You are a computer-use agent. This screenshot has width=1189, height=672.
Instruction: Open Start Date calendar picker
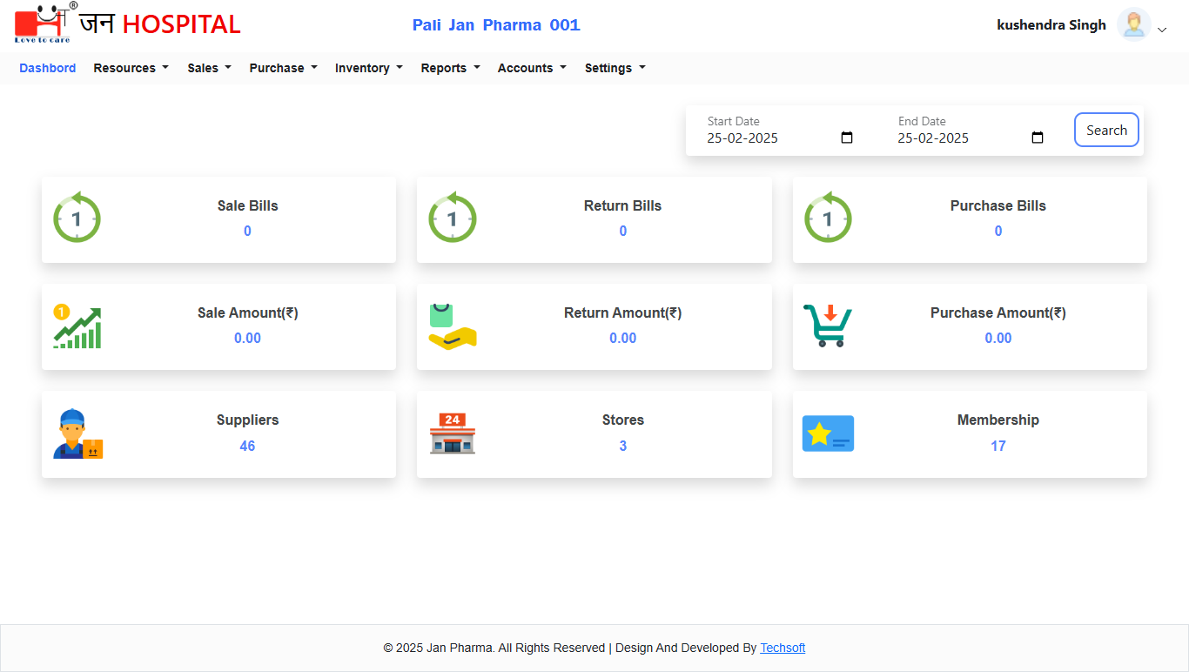(847, 138)
